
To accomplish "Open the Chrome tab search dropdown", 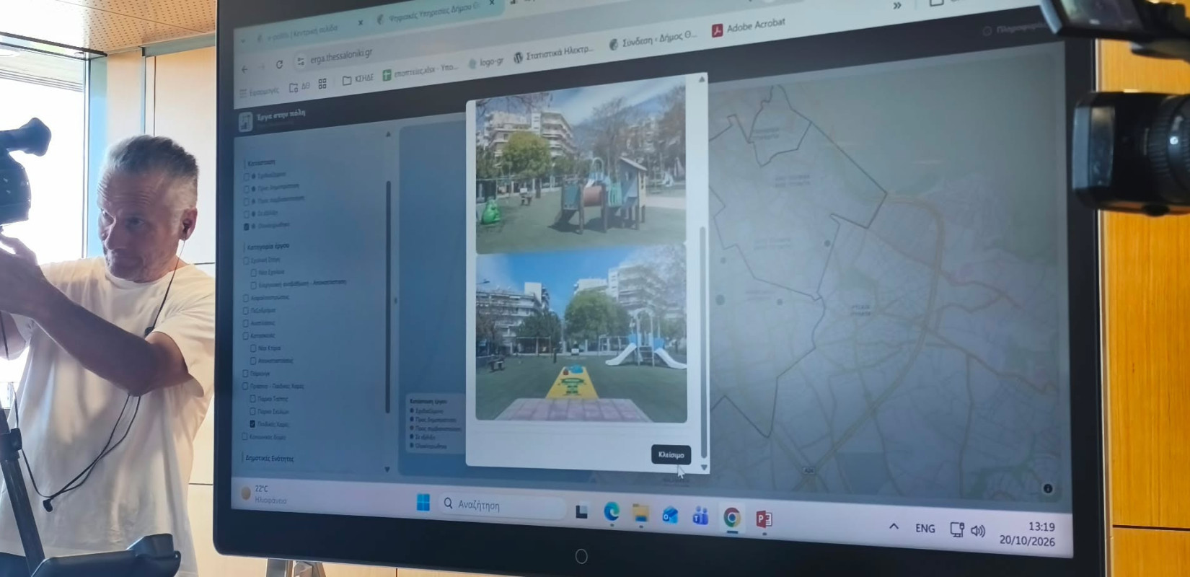I will [242, 40].
